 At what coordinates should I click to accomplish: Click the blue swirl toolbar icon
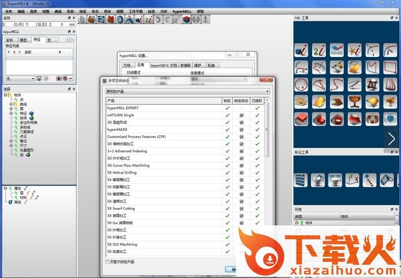[101, 19]
